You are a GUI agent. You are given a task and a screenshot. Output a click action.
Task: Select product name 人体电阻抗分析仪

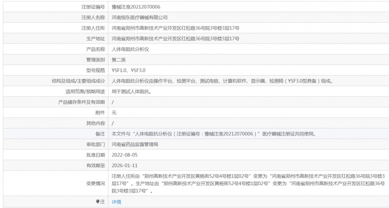[x=130, y=49]
